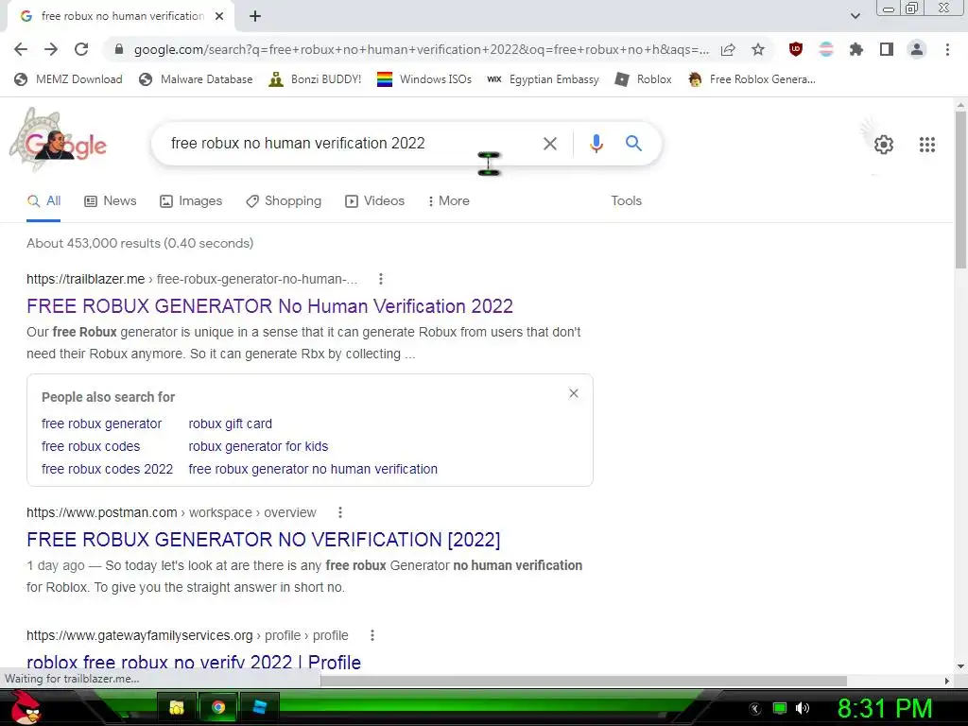Open new browser tab
Screen dimensions: 968x726
click(255, 17)
